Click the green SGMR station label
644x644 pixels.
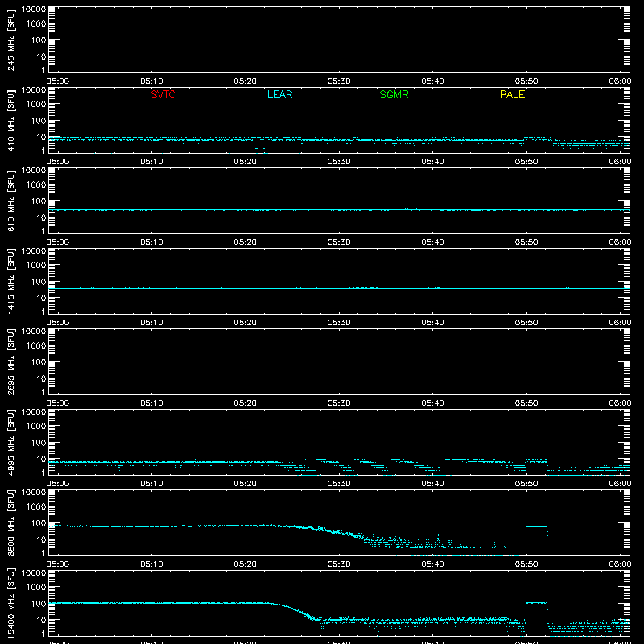(394, 94)
